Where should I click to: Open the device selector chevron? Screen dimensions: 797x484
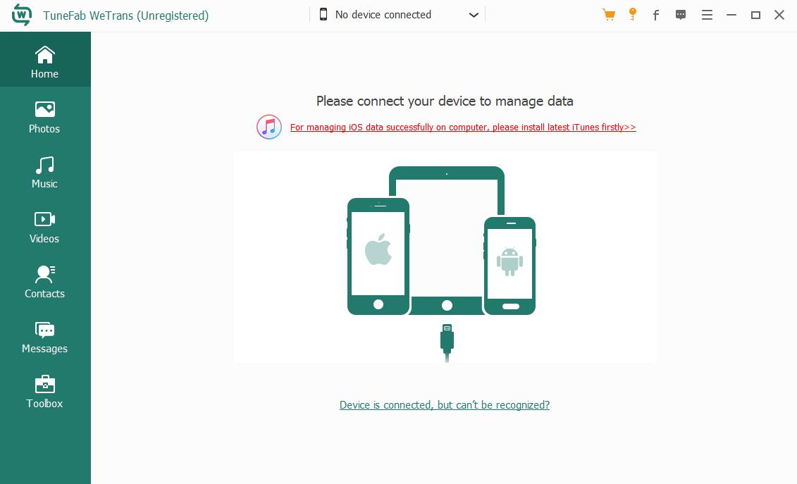(x=474, y=14)
